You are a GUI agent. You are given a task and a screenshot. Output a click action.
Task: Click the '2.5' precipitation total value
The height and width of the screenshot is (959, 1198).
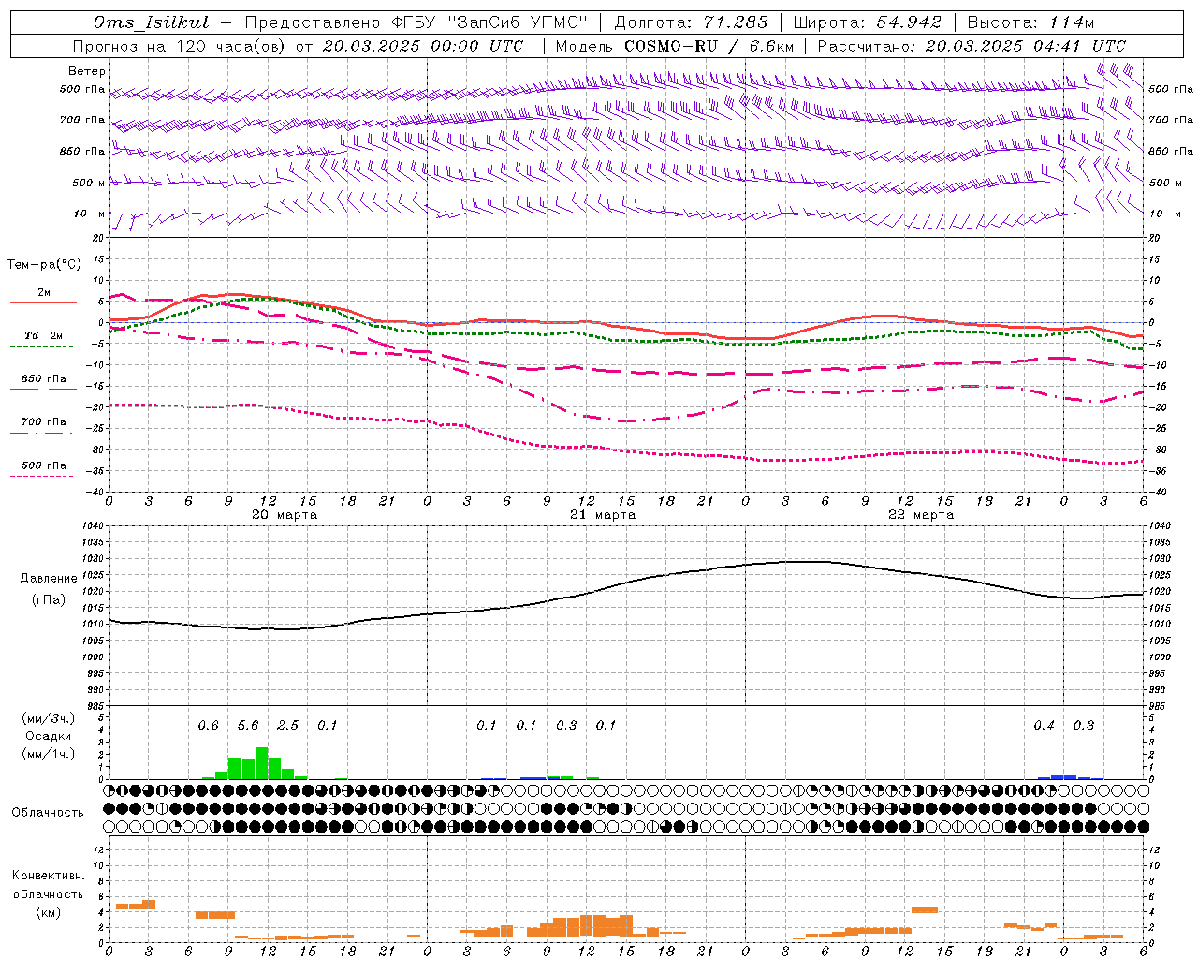[288, 726]
